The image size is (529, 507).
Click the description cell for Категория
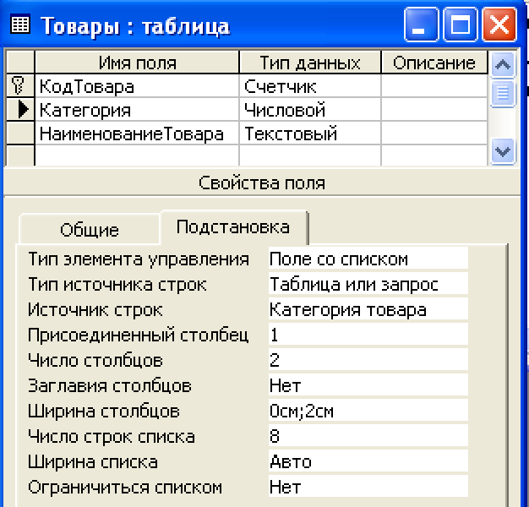tap(434, 109)
